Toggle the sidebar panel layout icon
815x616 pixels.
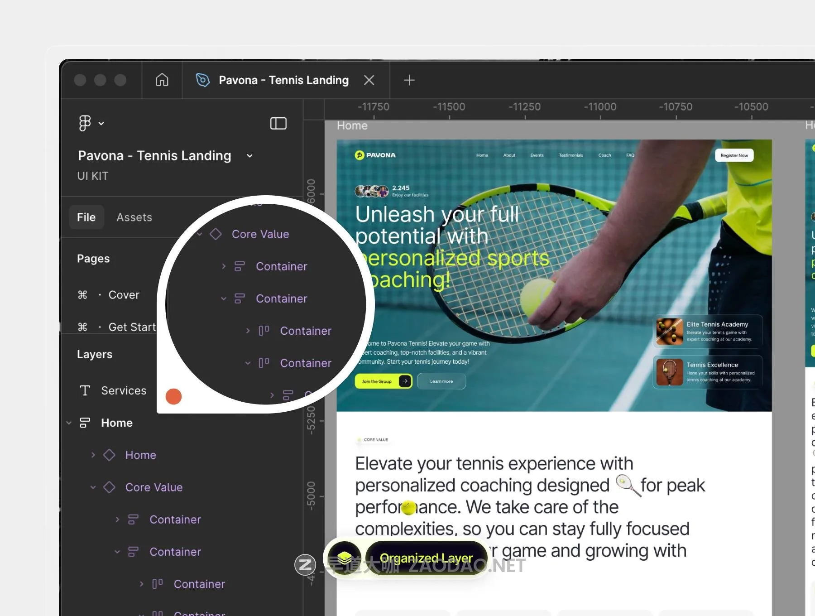pos(278,123)
